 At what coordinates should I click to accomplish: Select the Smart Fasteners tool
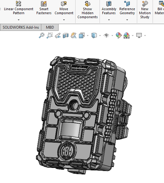(x=44, y=8)
